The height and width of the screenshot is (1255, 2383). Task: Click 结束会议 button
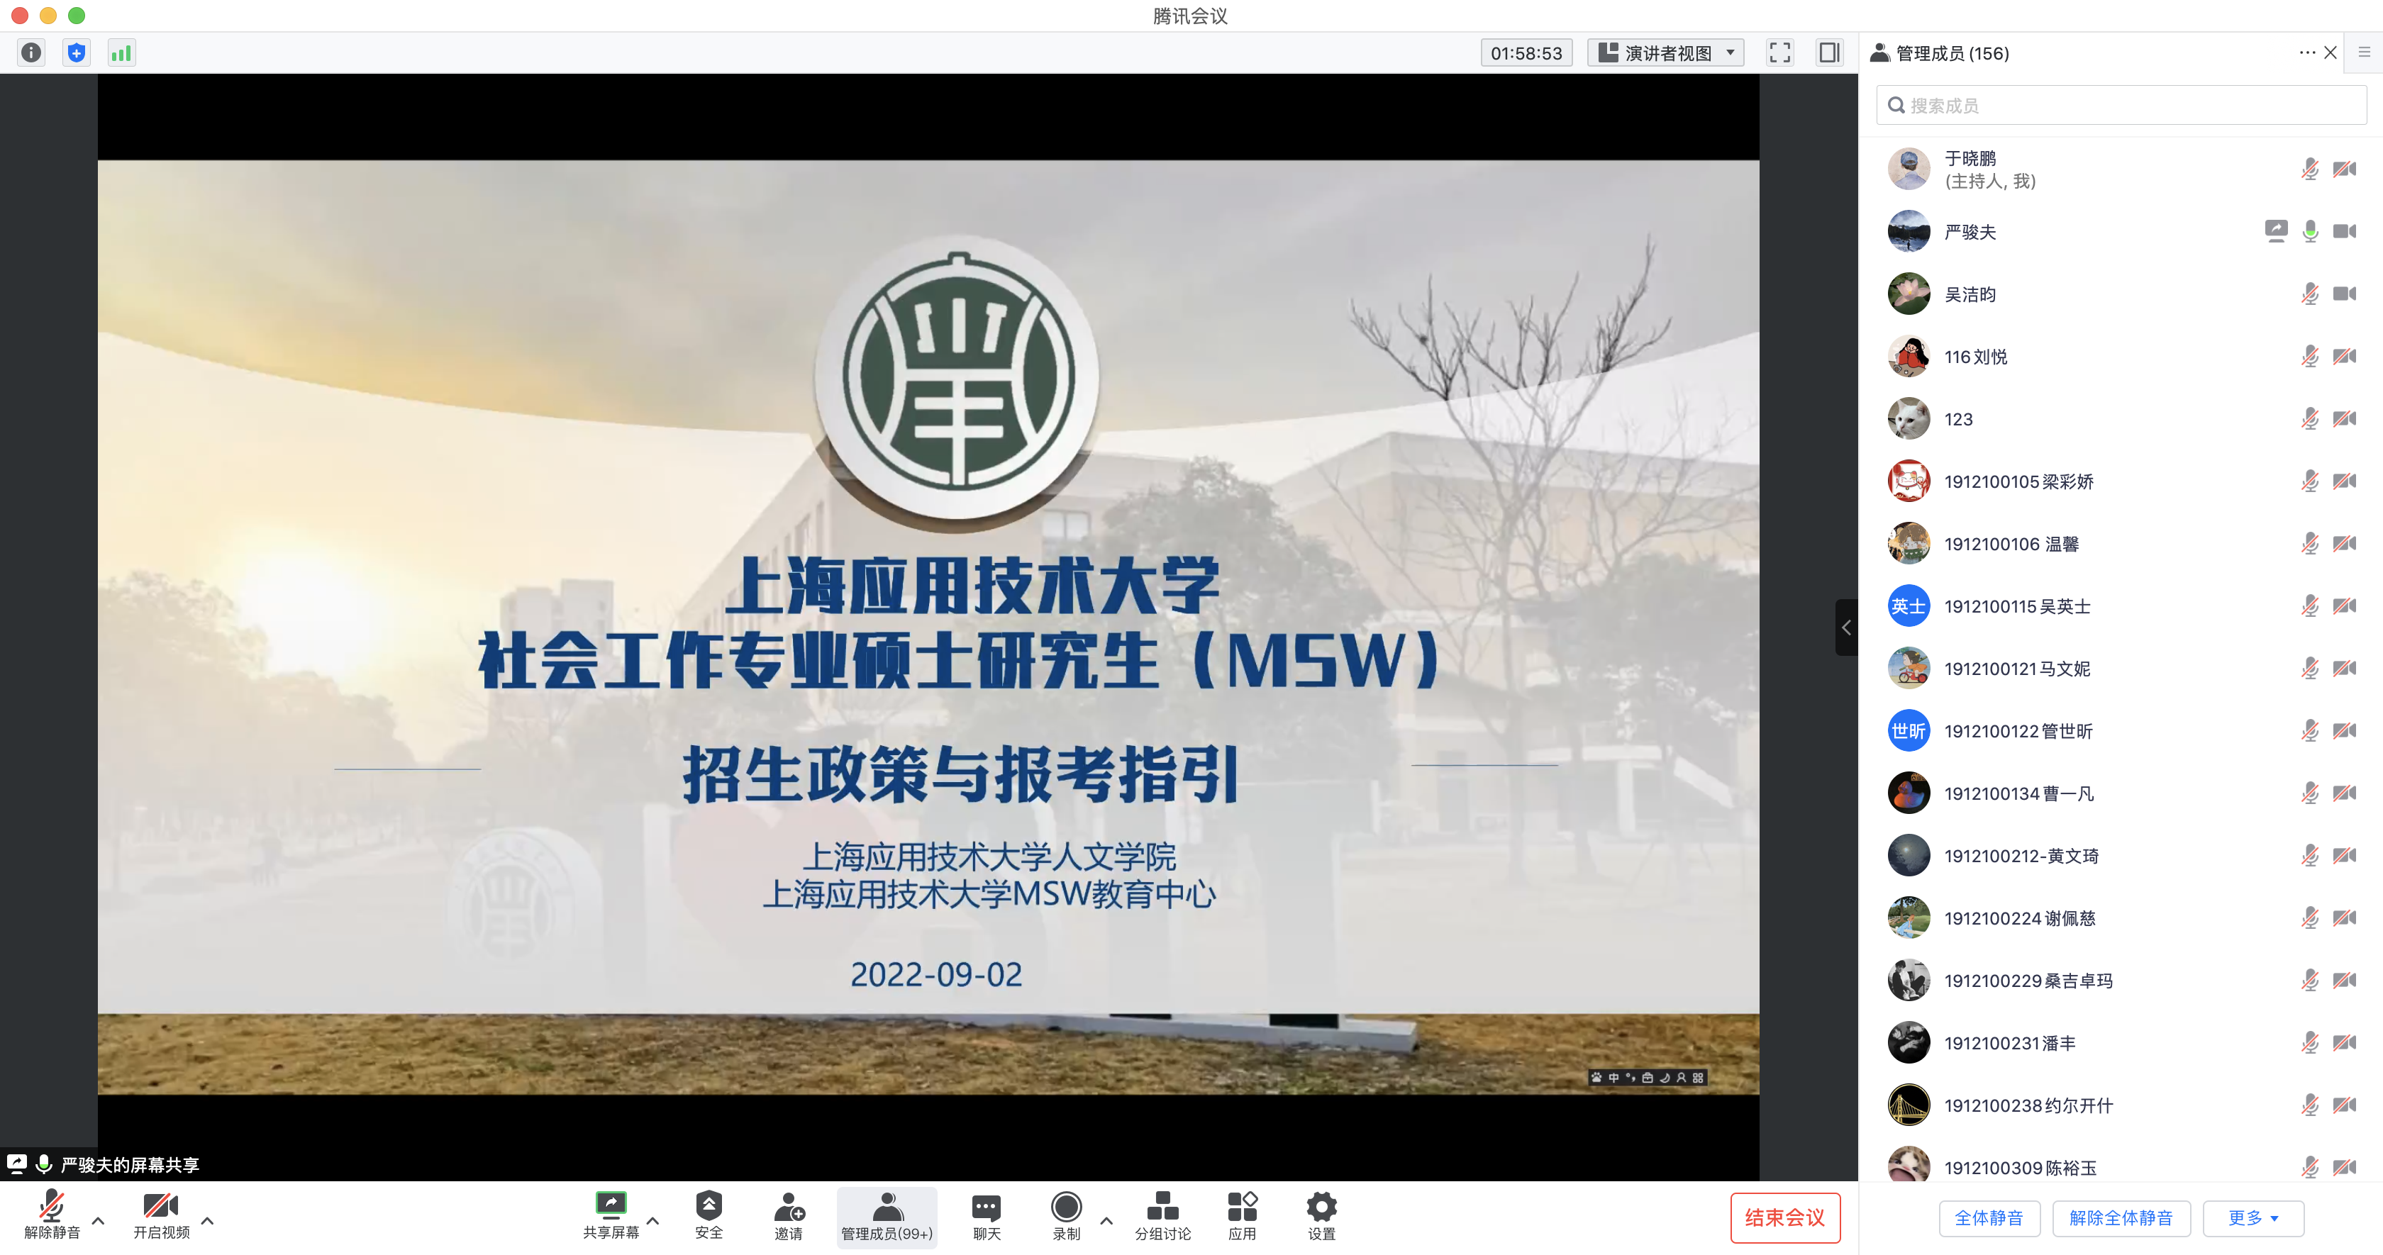pyautogui.click(x=1784, y=1218)
